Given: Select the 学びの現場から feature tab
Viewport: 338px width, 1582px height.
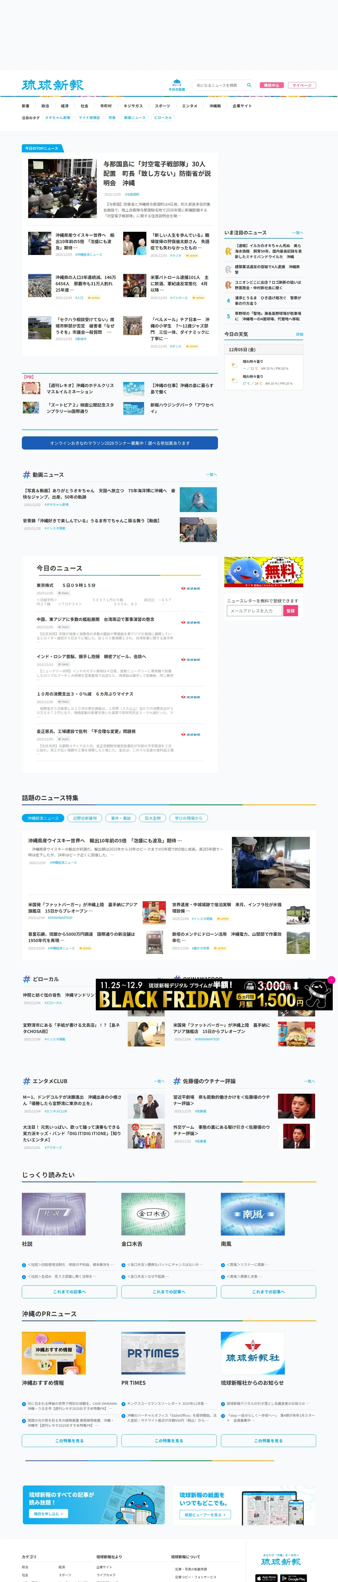Looking at the screenshot, I should [188, 818].
